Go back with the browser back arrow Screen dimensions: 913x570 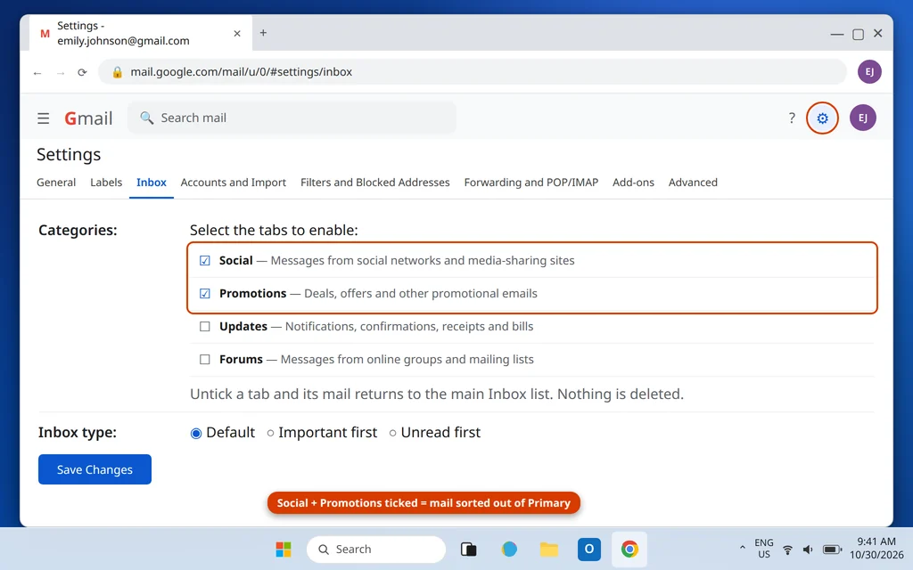37,73
